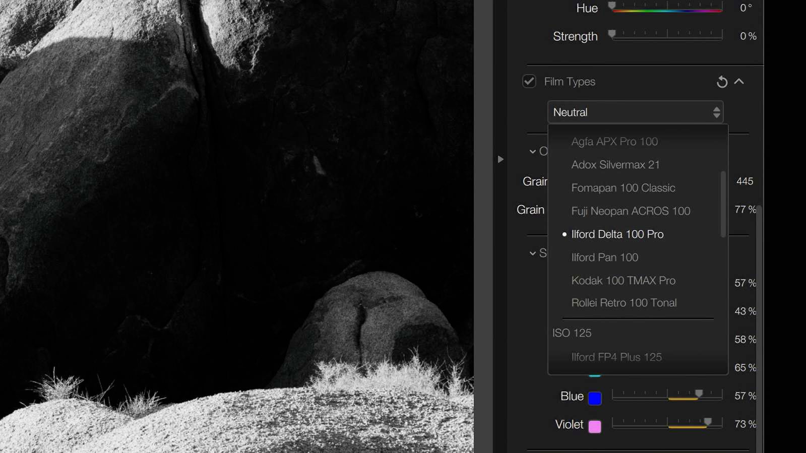Click the black and white rock photo
Screen dimensions: 806x453
coord(237,226)
